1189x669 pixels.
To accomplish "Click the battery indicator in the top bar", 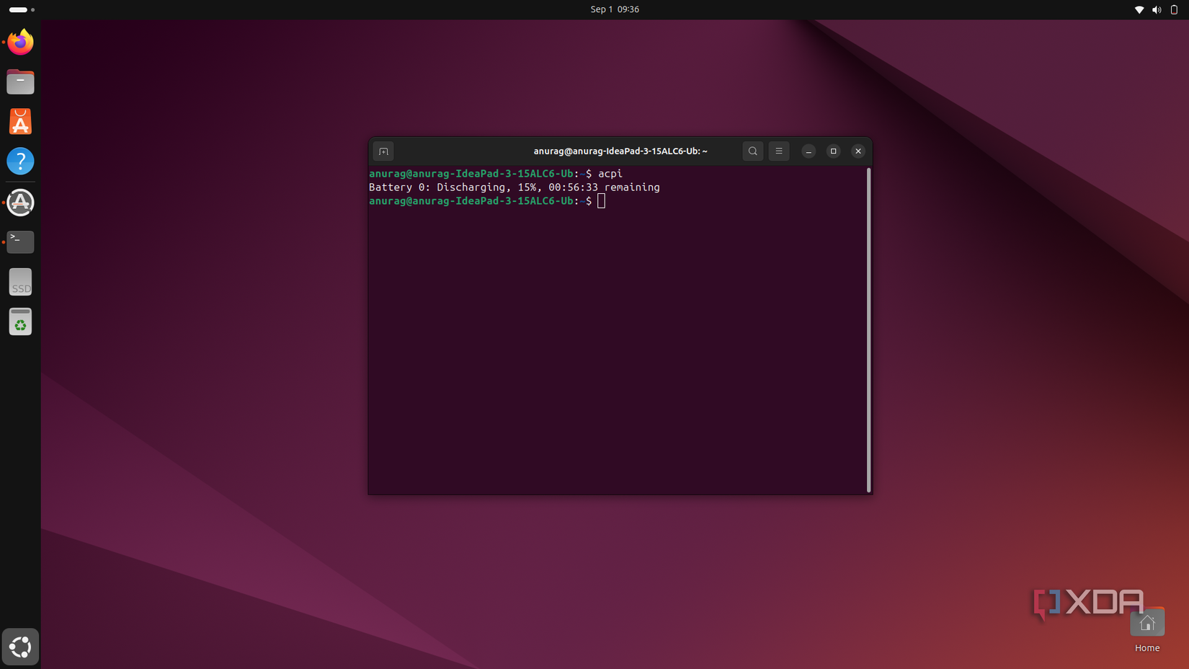I will point(1172,9).
